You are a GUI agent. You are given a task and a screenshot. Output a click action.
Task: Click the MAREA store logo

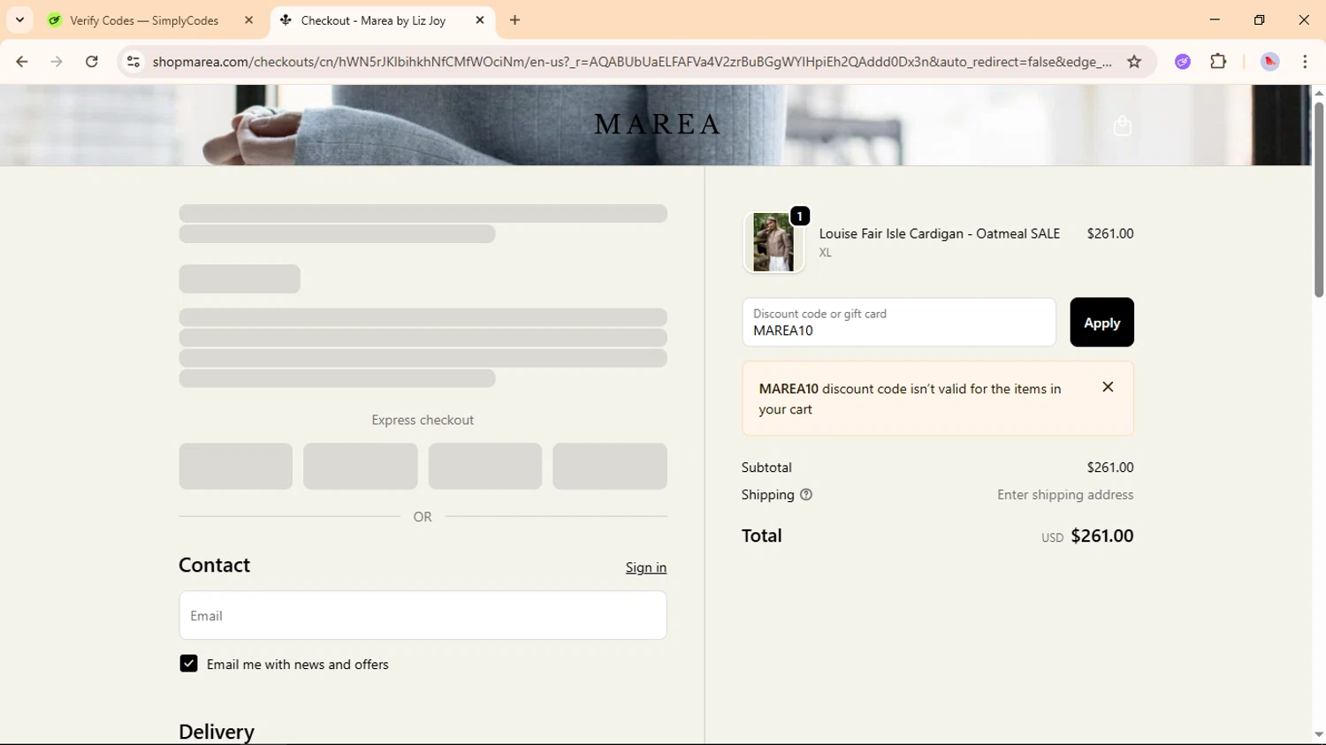[658, 125]
